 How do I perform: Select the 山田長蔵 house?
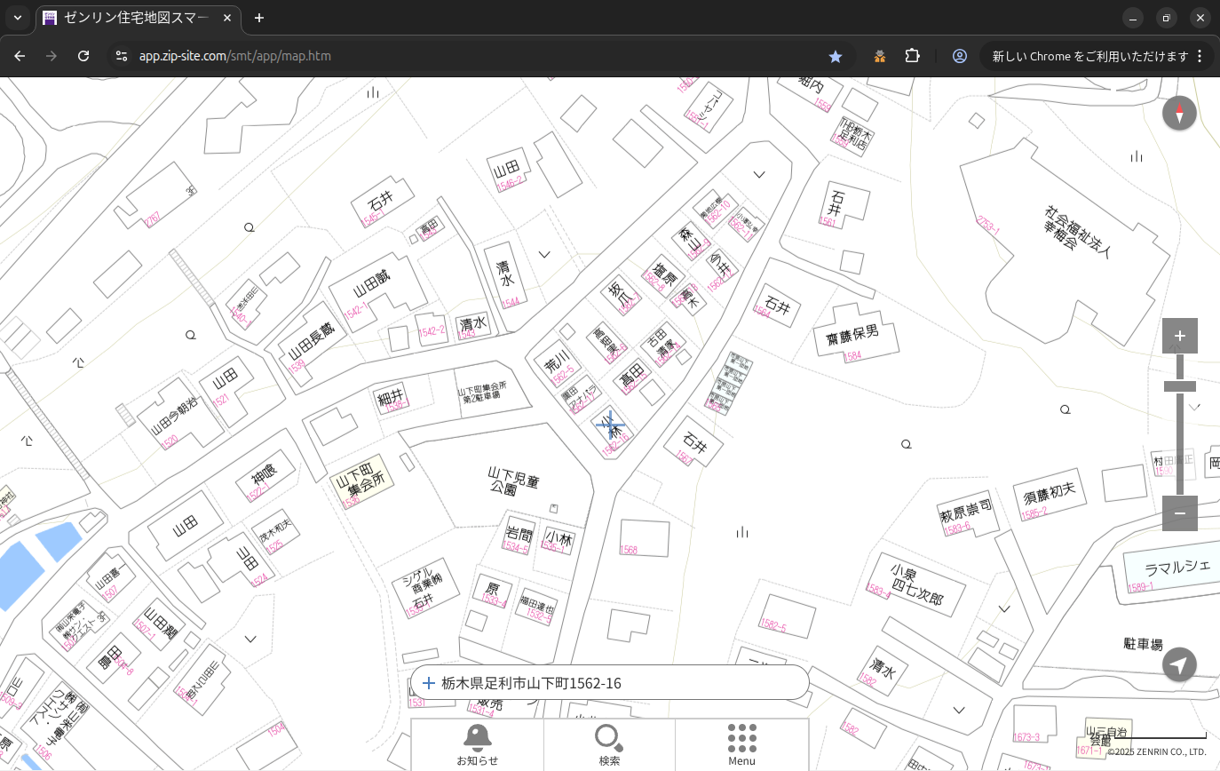click(312, 344)
